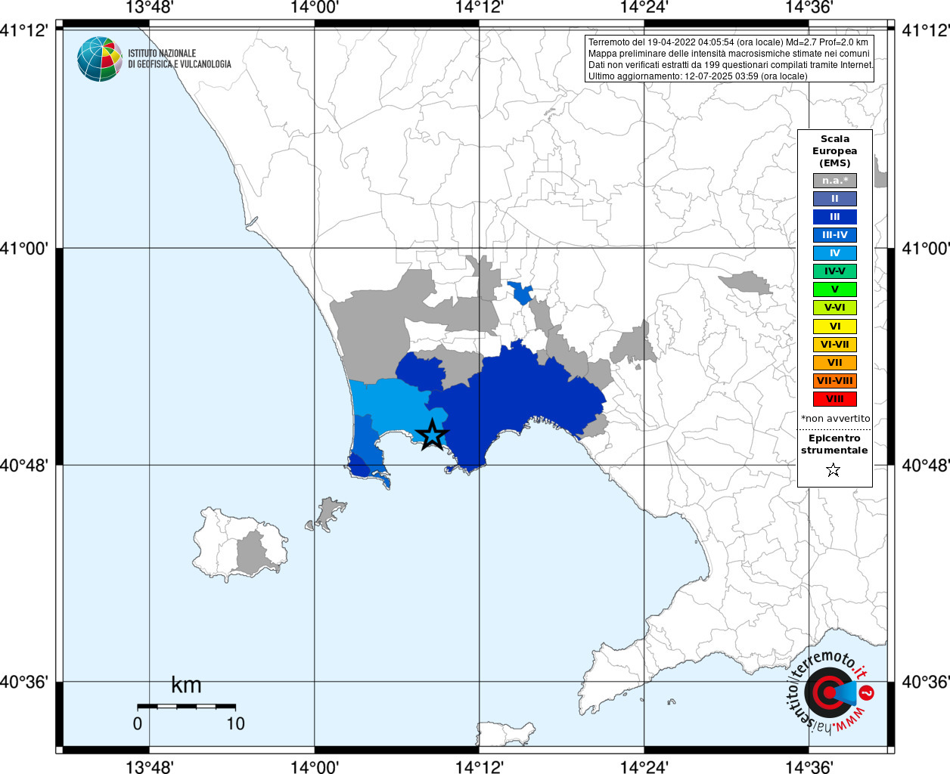Screen dimensions: 950x774
Task: Click the INGV globe logo
Action: [100, 59]
